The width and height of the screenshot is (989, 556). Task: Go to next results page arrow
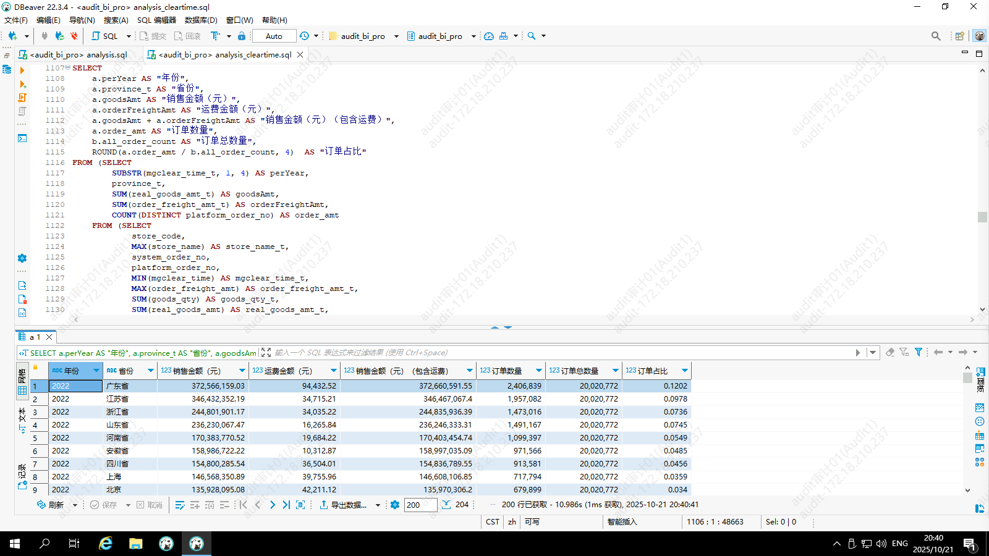tap(273, 505)
